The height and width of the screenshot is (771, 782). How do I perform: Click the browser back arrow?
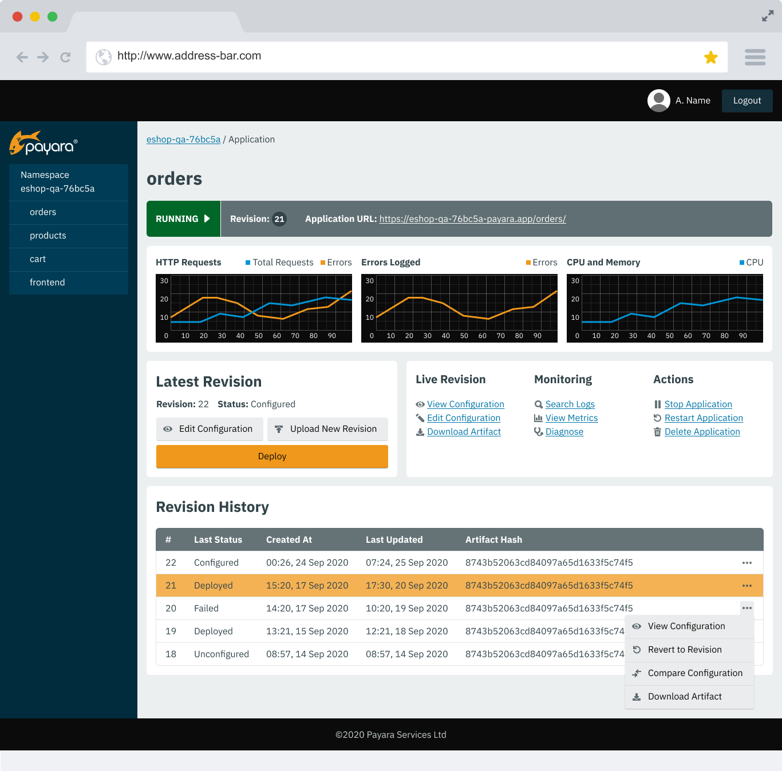[22, 57]
